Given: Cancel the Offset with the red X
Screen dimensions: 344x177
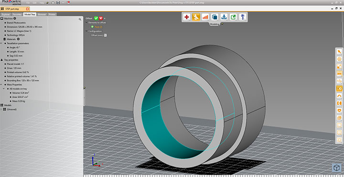Looking at the screenshot, I should [x=101, y=18].
